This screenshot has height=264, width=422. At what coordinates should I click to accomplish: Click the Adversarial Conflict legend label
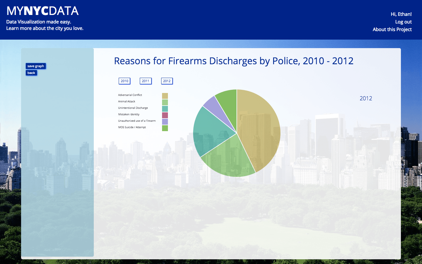point(130,95)
